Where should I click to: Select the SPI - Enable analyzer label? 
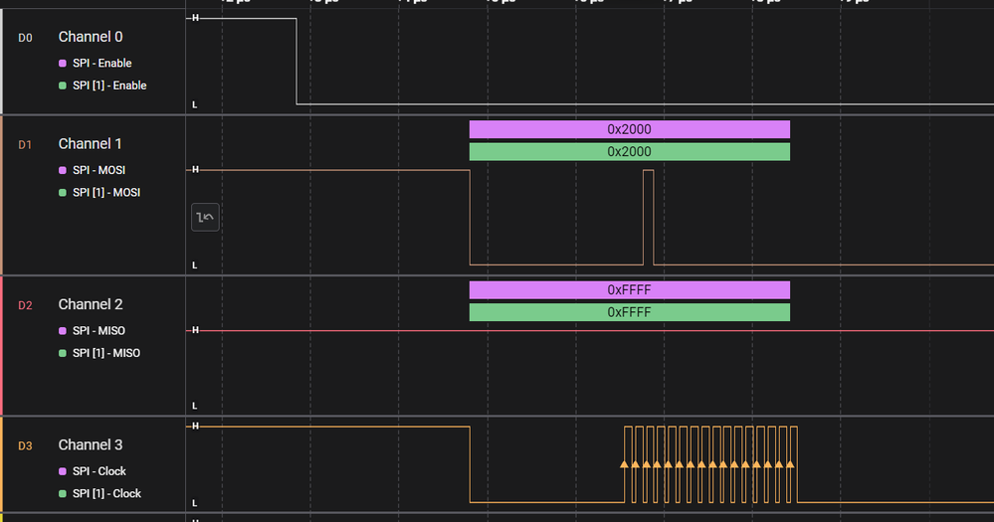[102, 64]
